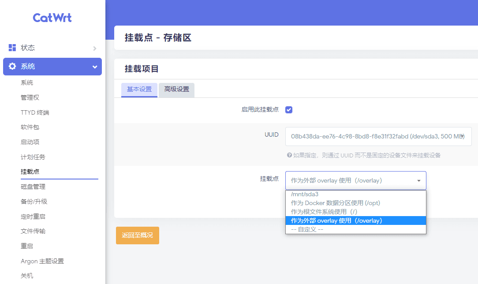Go to 管理权 page

click(30, 97)
